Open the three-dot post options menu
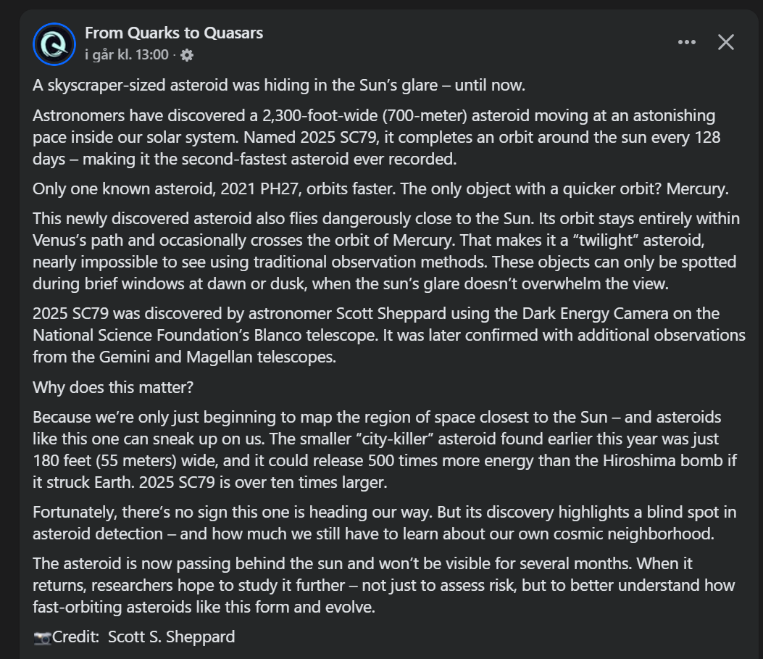Screen dimensions: 763x659 tap(686, 42)
